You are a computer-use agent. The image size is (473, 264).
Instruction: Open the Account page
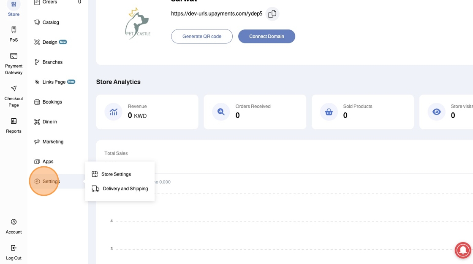click(14, 227)
